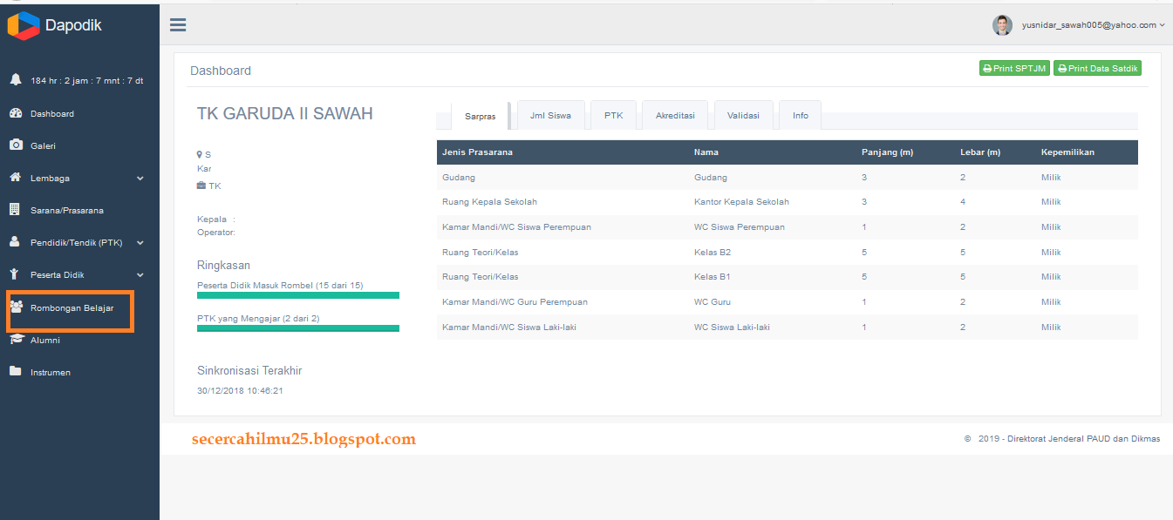Click the WC Siswa Perempuan name cell
1173x520 pixels.
coord(740,227)
